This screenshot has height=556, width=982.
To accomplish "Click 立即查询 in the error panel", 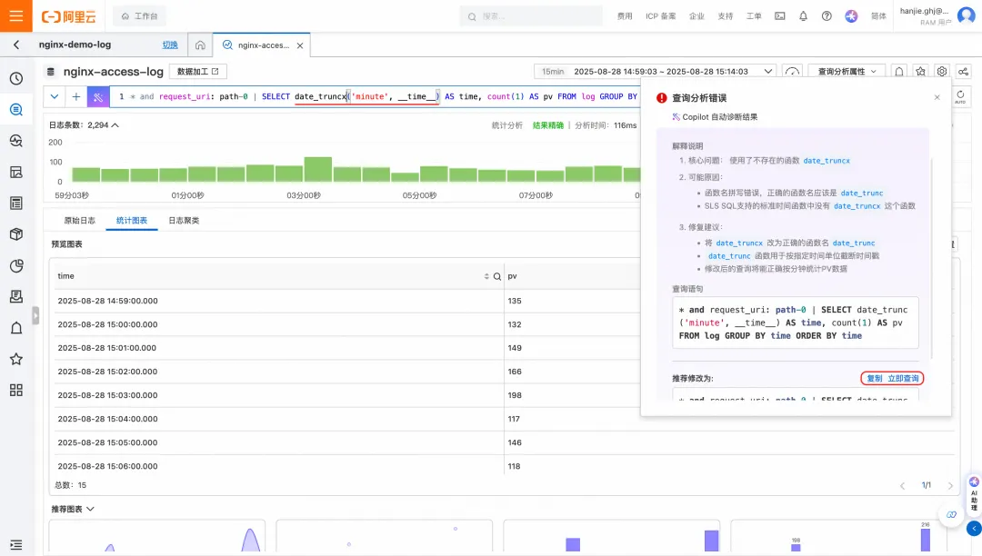I will coord(903,378).
